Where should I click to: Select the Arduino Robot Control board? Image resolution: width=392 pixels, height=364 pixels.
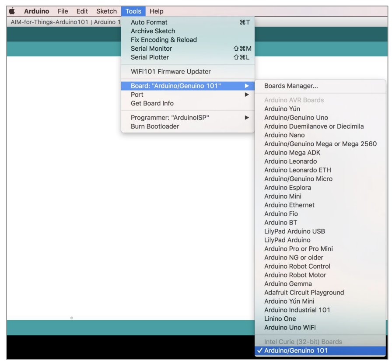[320, 266]
